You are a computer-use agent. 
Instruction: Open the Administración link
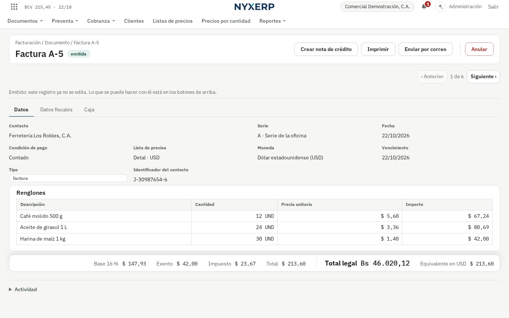pyautogui.click(x=465, y=7)
